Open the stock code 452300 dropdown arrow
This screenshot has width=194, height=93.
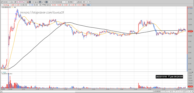[x=8, y=2]
